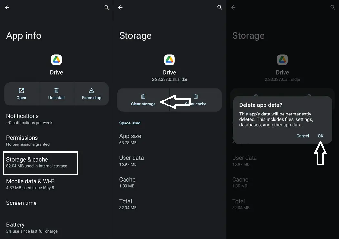Open Mobile data & Wi-Fi
This screenshot has height=239, width=339.
point(56,184)
